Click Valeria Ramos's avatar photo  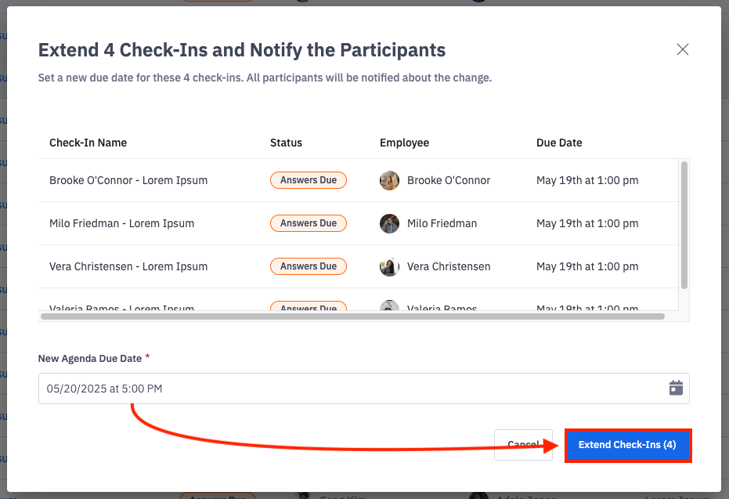click(x=389, y=307)
